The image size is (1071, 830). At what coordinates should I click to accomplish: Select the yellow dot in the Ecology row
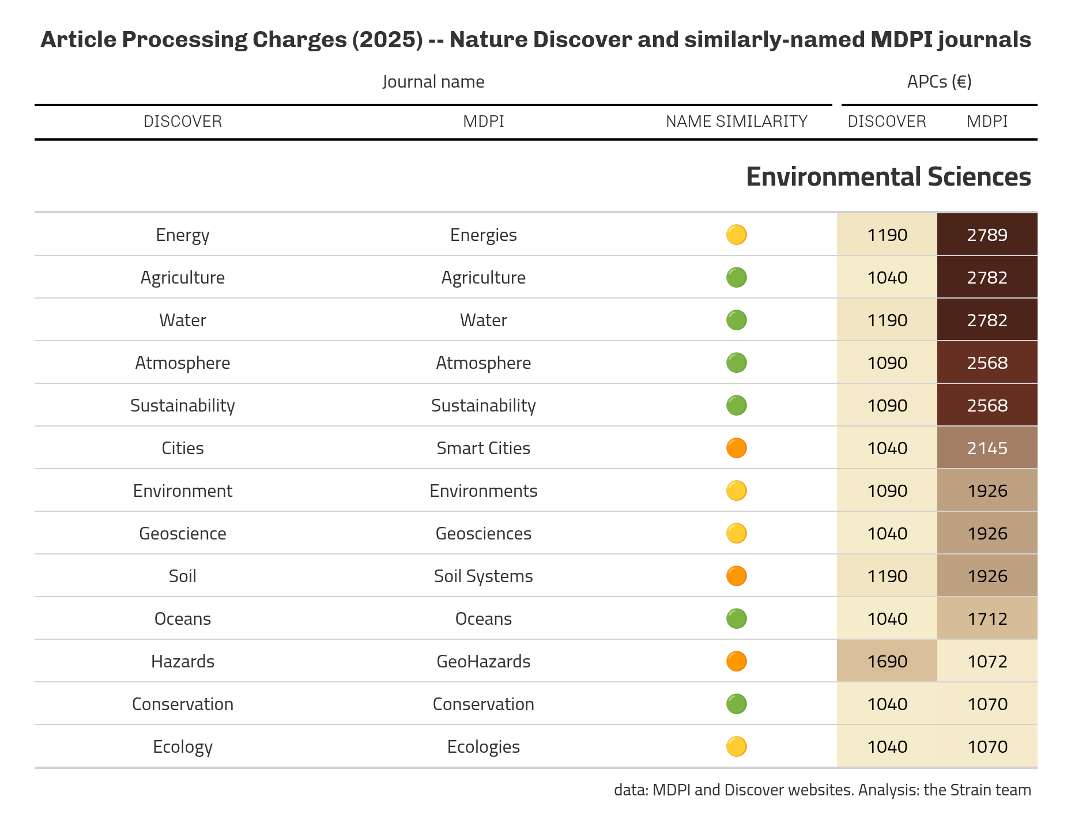pyautogui.click(x=736, y=746)
